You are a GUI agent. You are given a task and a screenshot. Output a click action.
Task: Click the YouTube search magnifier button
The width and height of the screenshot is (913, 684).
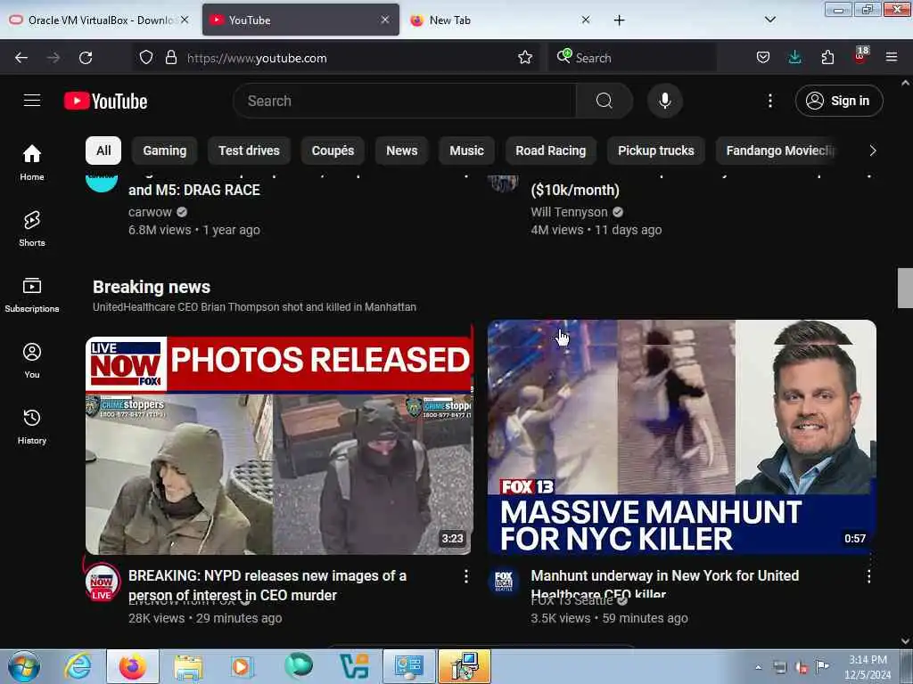point(604,101)
